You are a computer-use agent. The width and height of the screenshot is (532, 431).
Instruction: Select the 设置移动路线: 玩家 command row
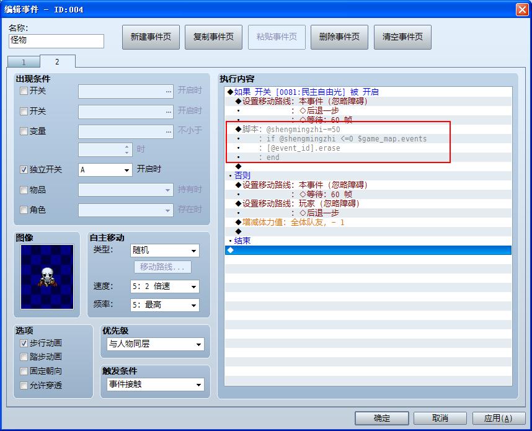(x=368, y=203)
